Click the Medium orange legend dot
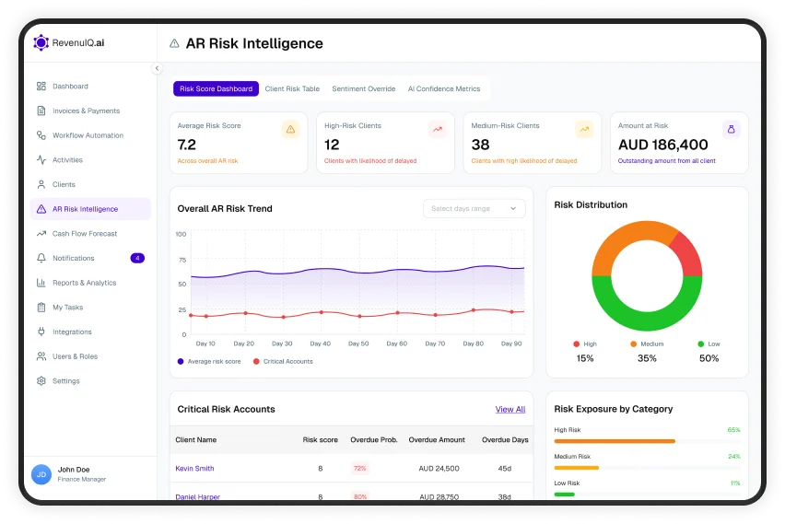The image size is (785, 524). pos(633,344)
